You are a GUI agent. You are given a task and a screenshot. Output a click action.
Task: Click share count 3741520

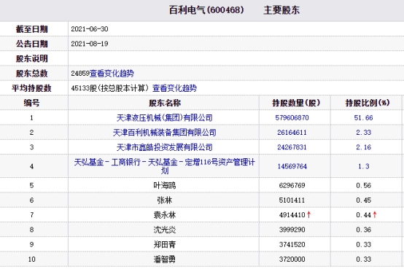click(x=292, y=244)
